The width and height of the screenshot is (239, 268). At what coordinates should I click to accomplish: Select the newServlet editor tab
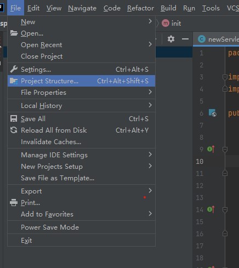click(x=218, y=39)
